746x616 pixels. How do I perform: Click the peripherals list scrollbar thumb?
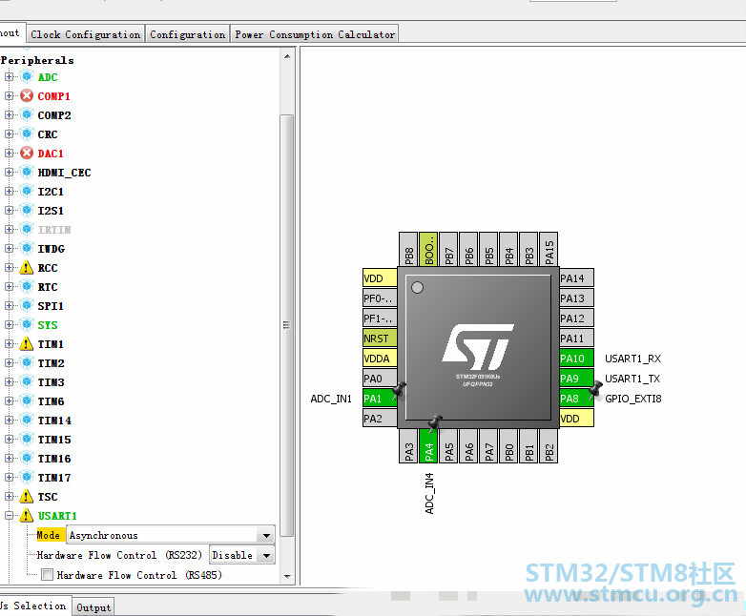(287, 325)
